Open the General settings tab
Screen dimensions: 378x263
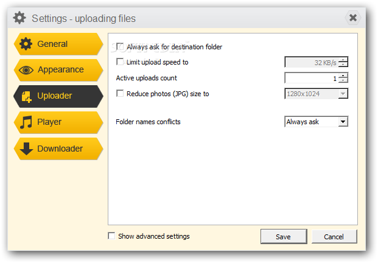tap(58, 44)
